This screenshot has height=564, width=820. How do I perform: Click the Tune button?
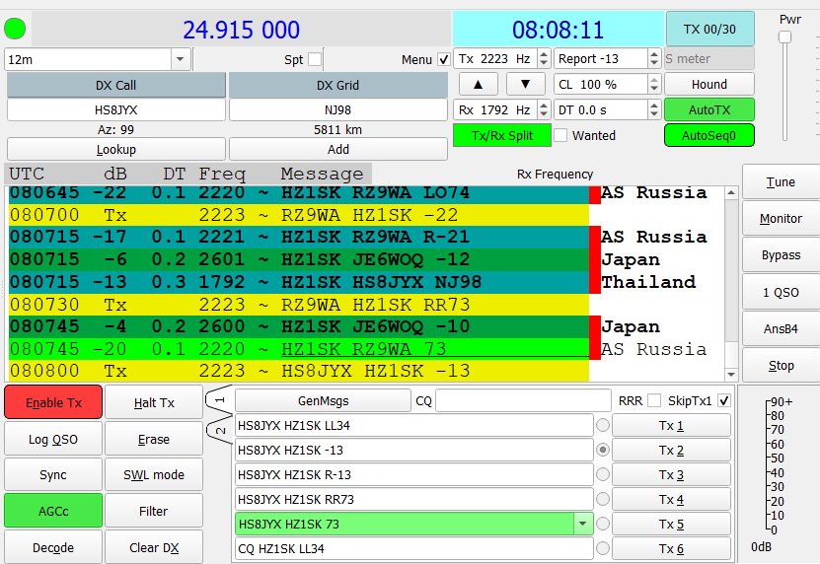(781, 181)
